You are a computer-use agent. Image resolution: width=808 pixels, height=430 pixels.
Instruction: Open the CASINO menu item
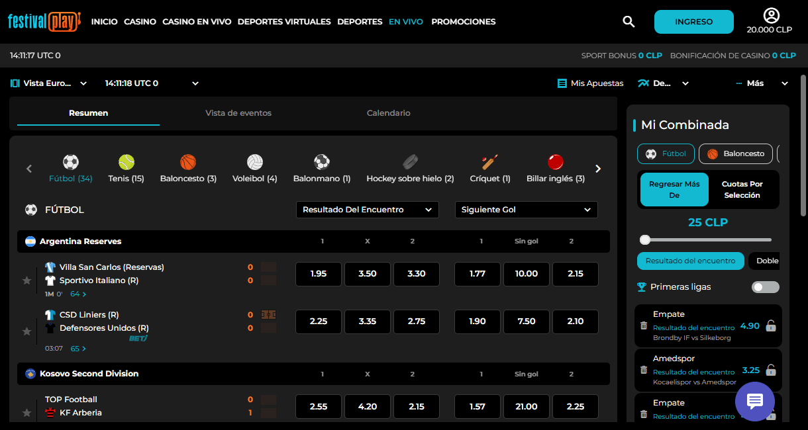point(140,22)
